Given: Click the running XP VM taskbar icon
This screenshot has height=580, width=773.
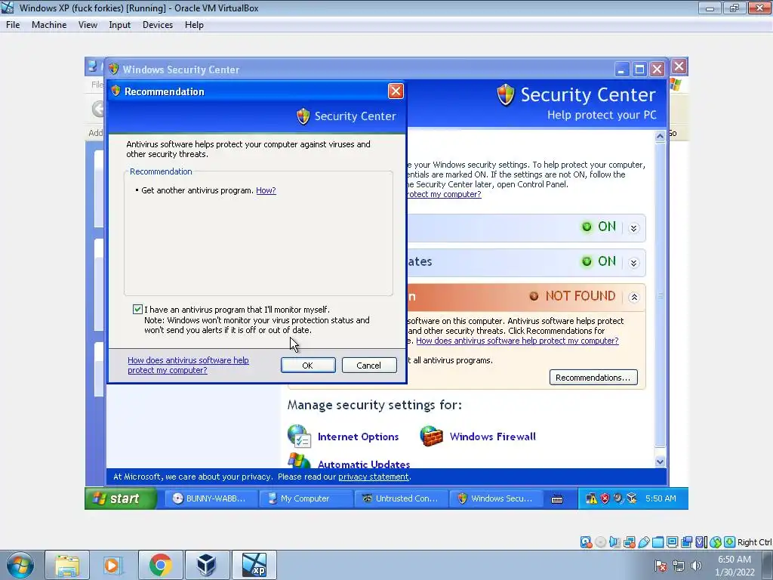Looking at the screenshot, I should 254,565.
